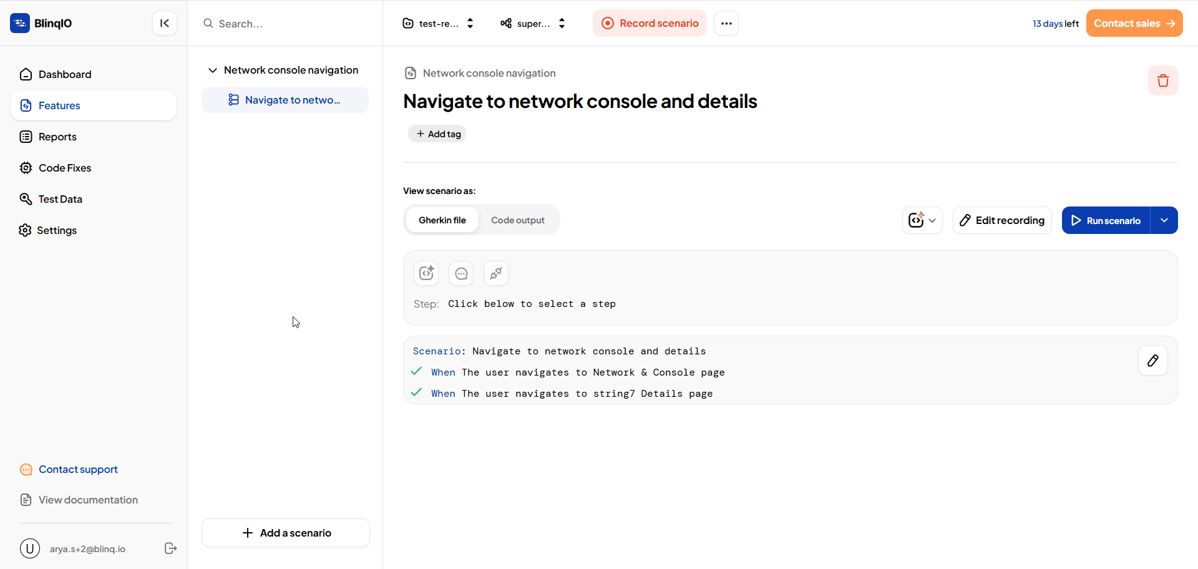Viewport: 1198px width, 569px height.
Task: Go to Code Fixes in the sidebar
Action: click(x=64, y=168)
